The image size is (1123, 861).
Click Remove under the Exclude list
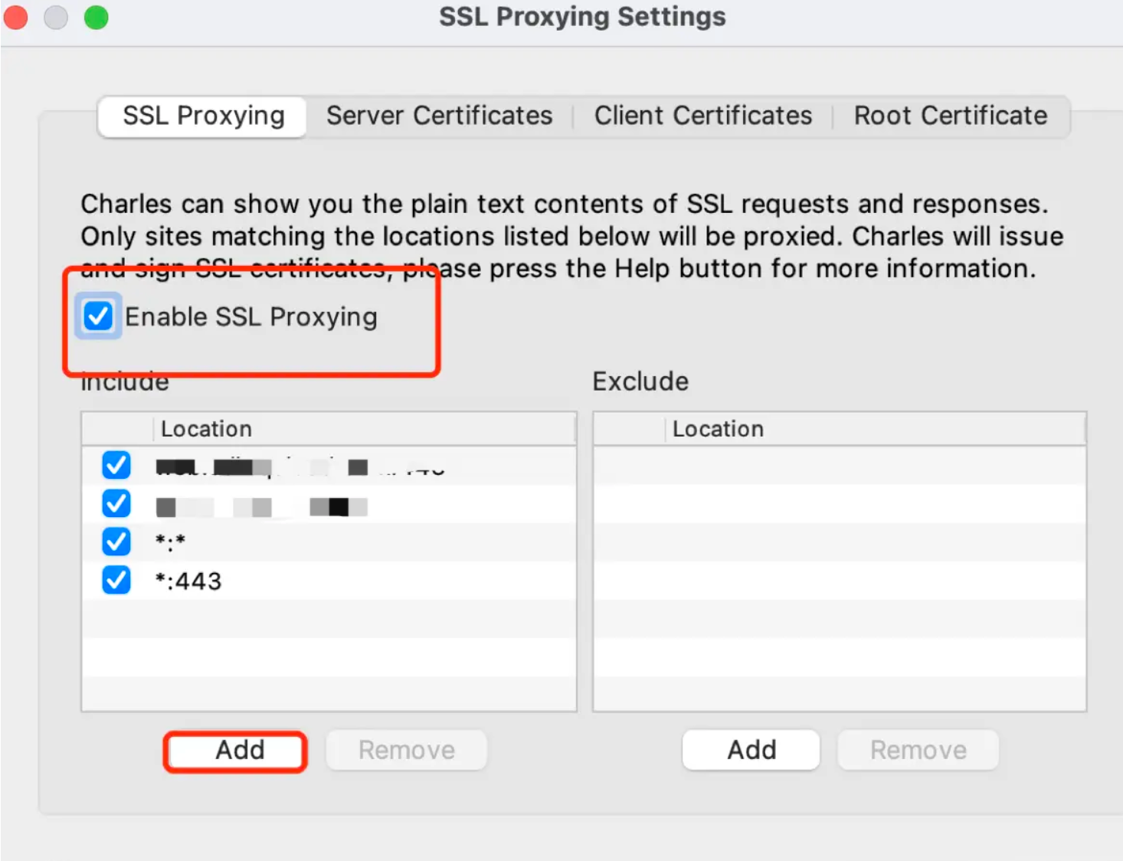click(x=918, y=751)
